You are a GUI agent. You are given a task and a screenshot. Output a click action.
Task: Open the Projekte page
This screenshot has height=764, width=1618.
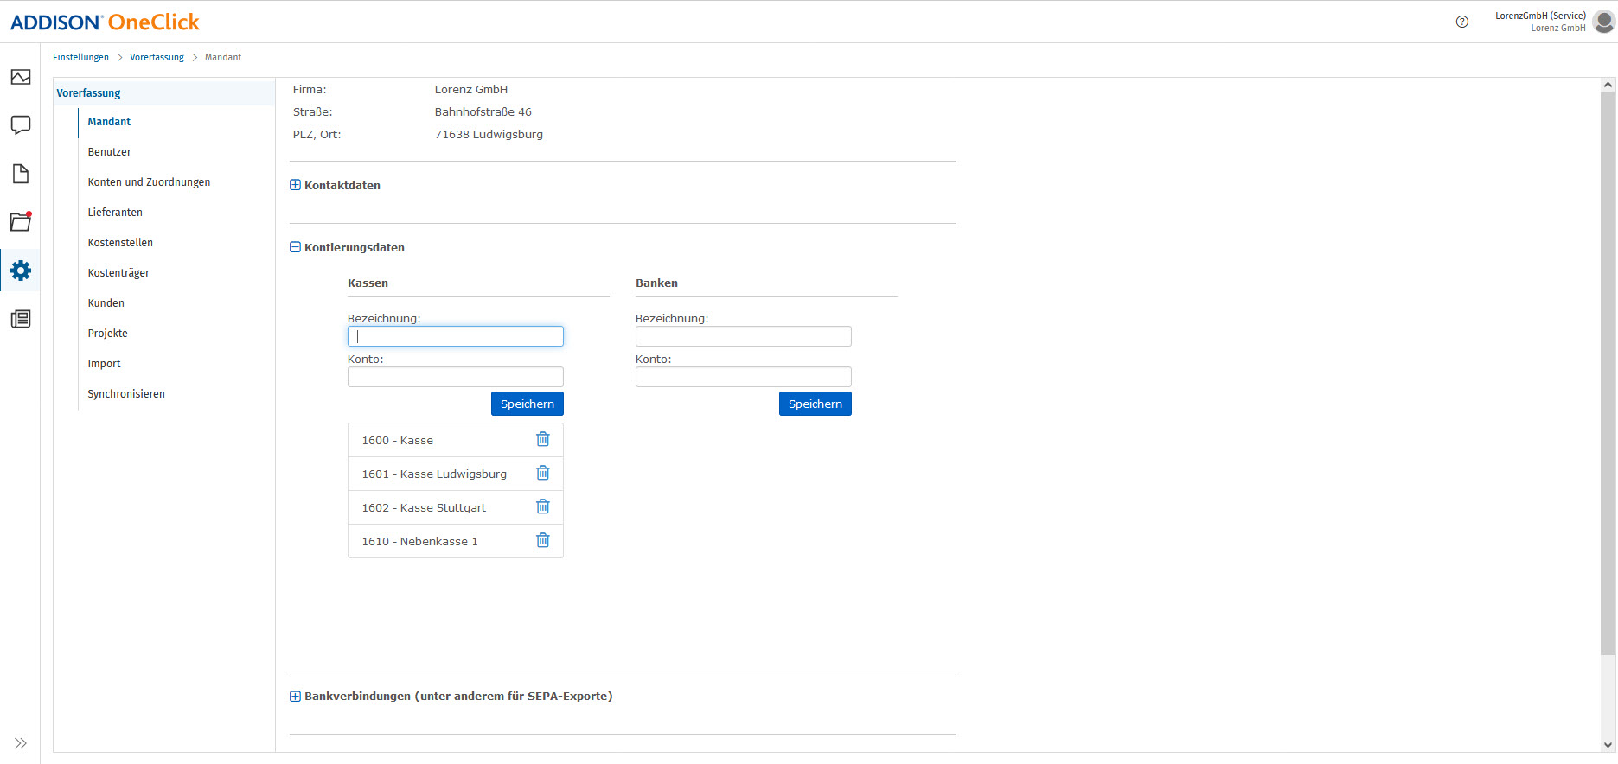tap(107, 334)
